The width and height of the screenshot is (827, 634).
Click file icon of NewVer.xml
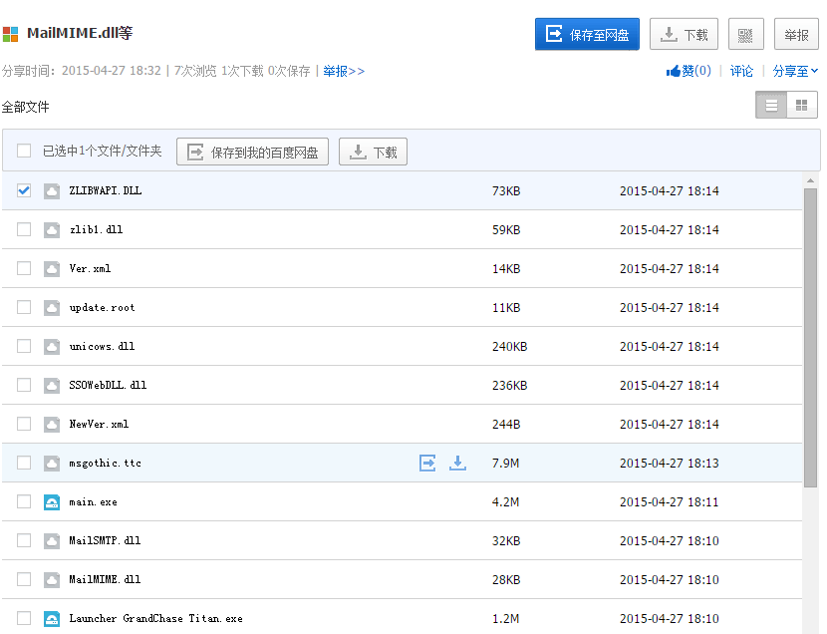click(x=52, y=424)
